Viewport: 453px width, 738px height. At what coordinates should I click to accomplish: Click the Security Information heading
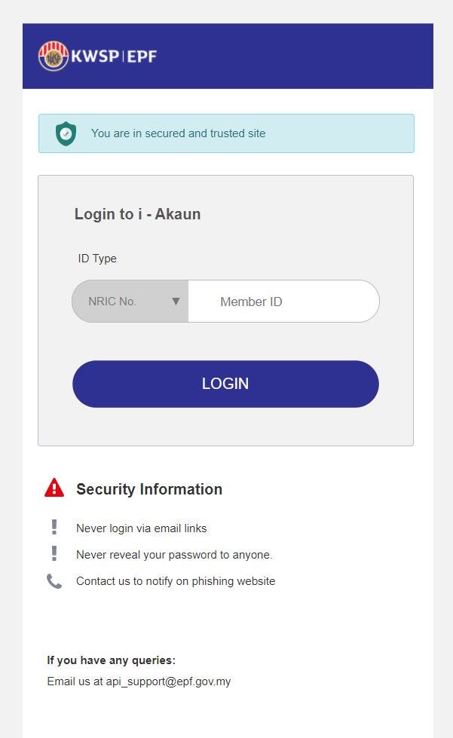click(149, 489)
